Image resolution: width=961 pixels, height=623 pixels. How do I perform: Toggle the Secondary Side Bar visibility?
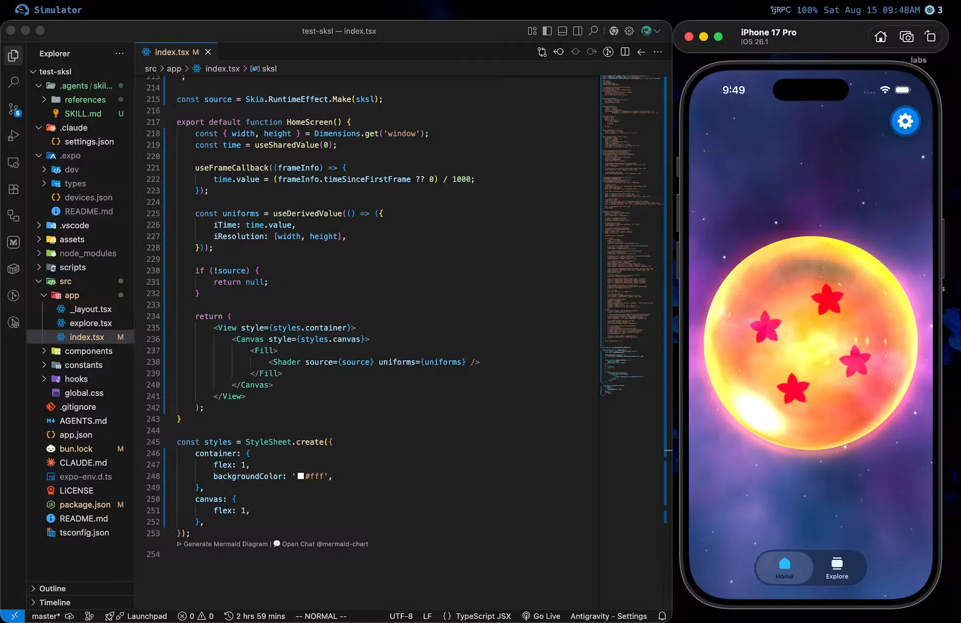(578, 31)
